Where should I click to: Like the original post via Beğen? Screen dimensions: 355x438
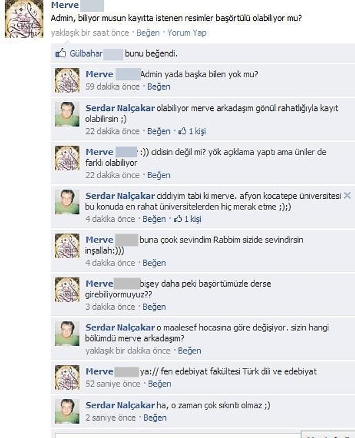point(148,33)
